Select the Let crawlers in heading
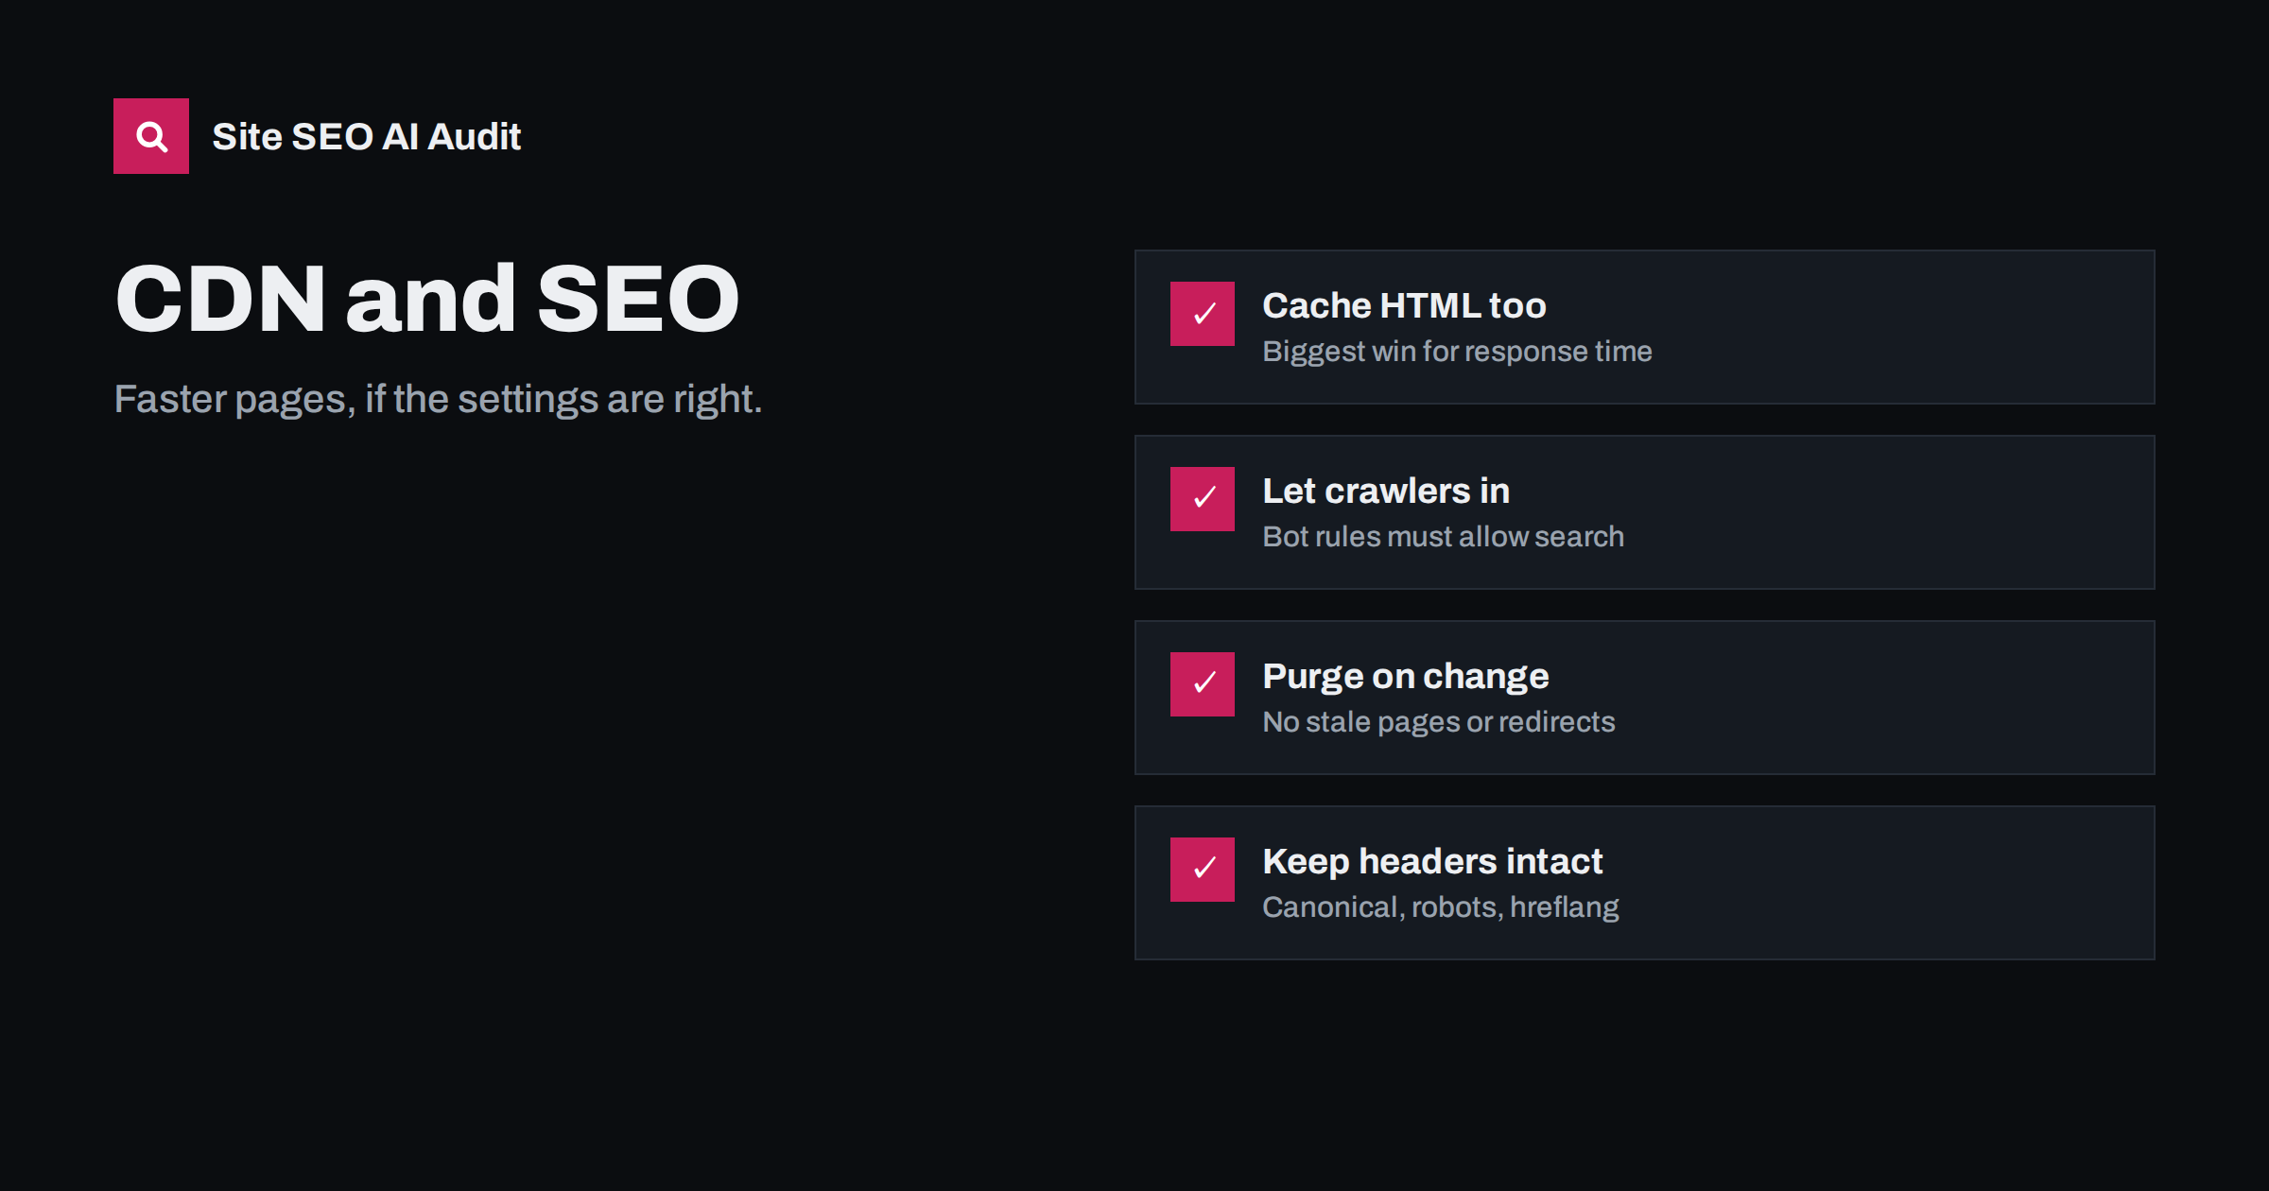The height and width of the screenshot is (1191, 2269). [x=1386, y=491]
